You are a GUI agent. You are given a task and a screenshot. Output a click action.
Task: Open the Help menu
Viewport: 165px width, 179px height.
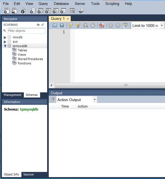pos(128,4)
